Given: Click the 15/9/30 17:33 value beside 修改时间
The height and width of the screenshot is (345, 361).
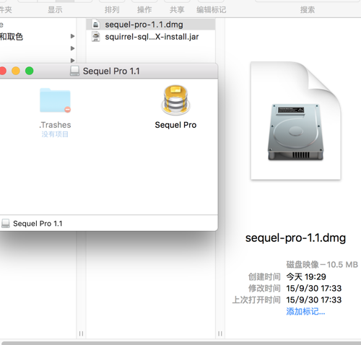Looking at the screenshot, I should 314,288.
